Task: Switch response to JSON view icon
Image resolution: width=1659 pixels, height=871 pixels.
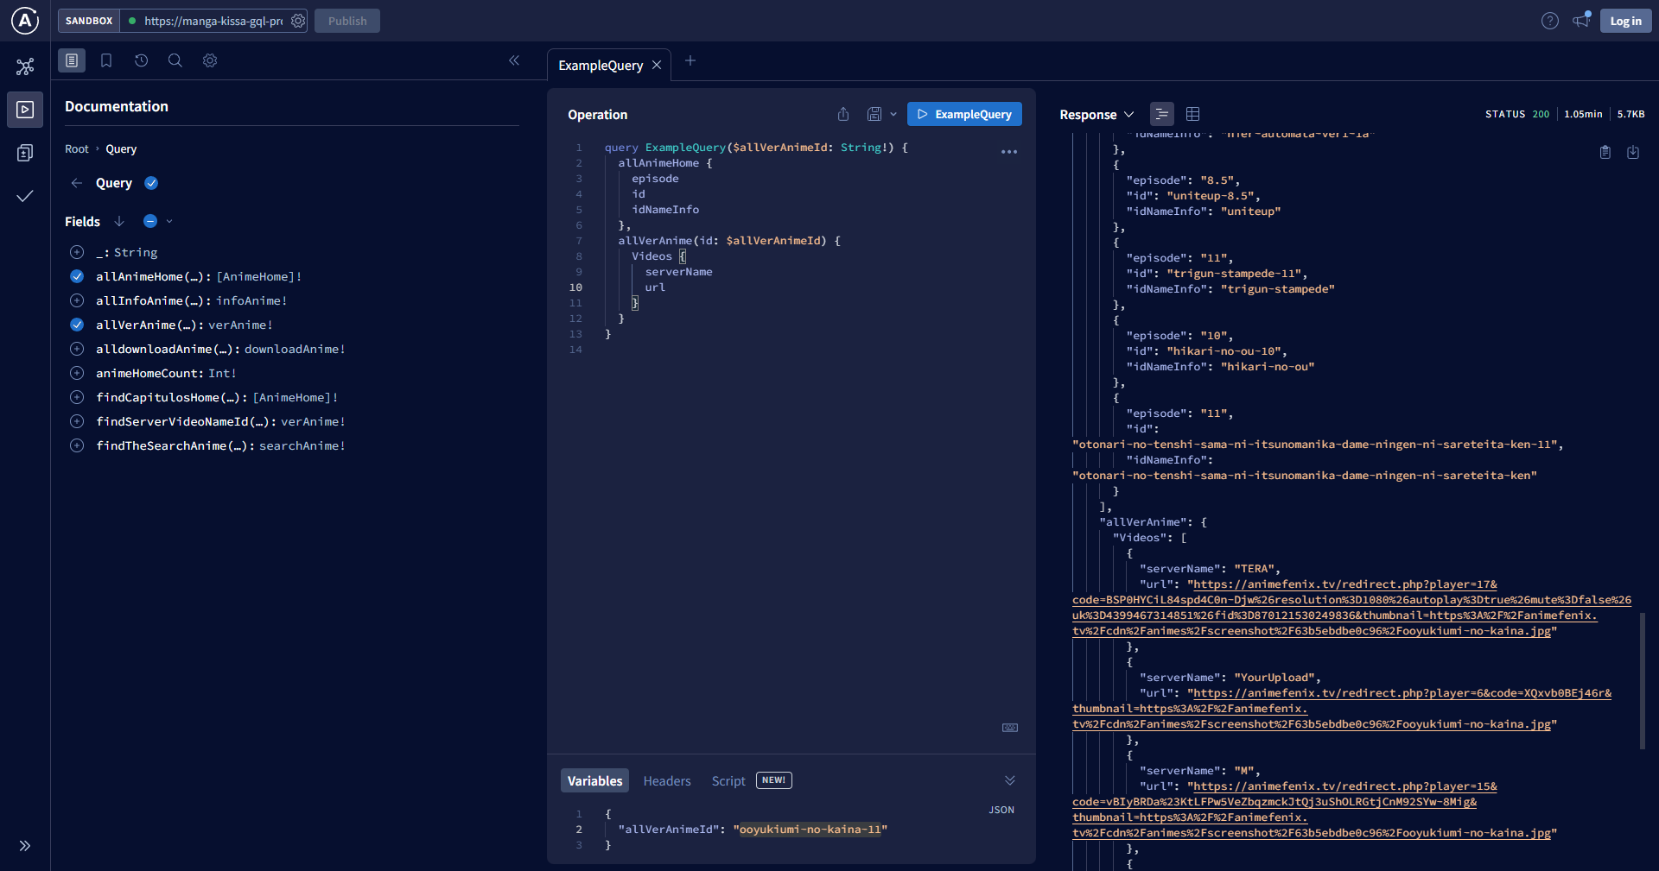Action: click(x=1162, y=114)
